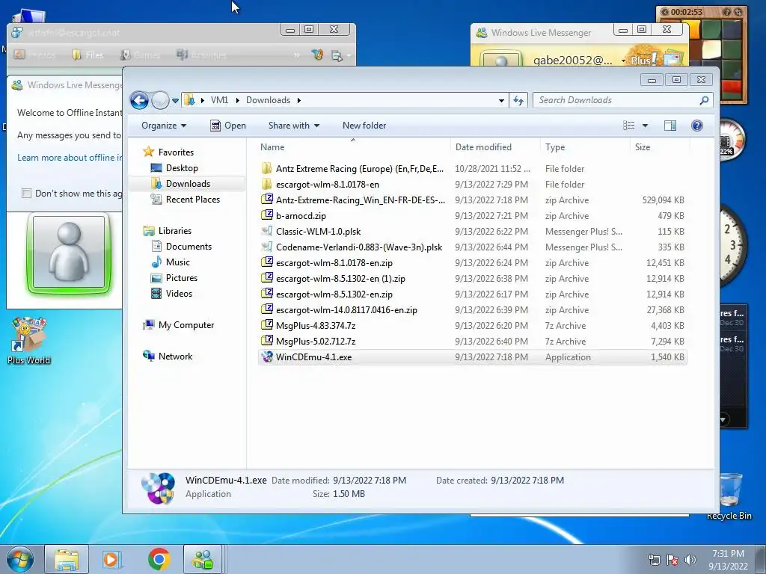Screen dimensions: 766x574
Task: Click the Forward navigation arrow in Explorer
Action: [x=160, y=101]
